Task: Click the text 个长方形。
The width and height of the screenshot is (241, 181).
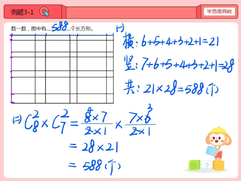Action: [x=82, y=28]
